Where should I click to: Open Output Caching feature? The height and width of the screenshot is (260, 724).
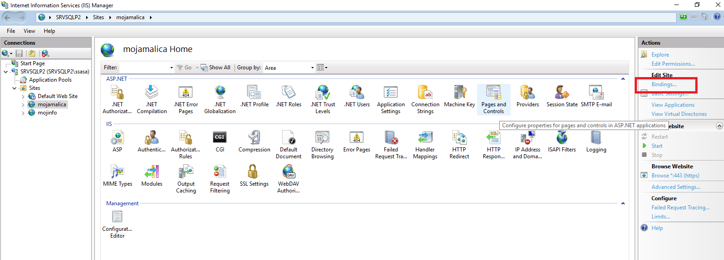click(186, 178)
